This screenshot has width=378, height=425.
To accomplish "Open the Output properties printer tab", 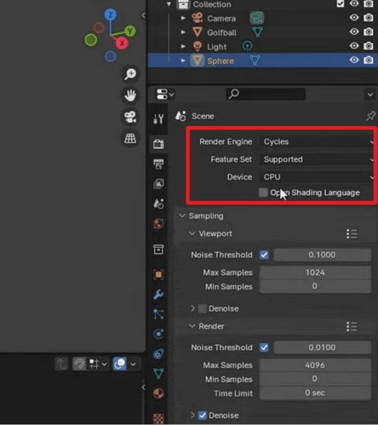I will pyautogui.click(x=158, y=164).
